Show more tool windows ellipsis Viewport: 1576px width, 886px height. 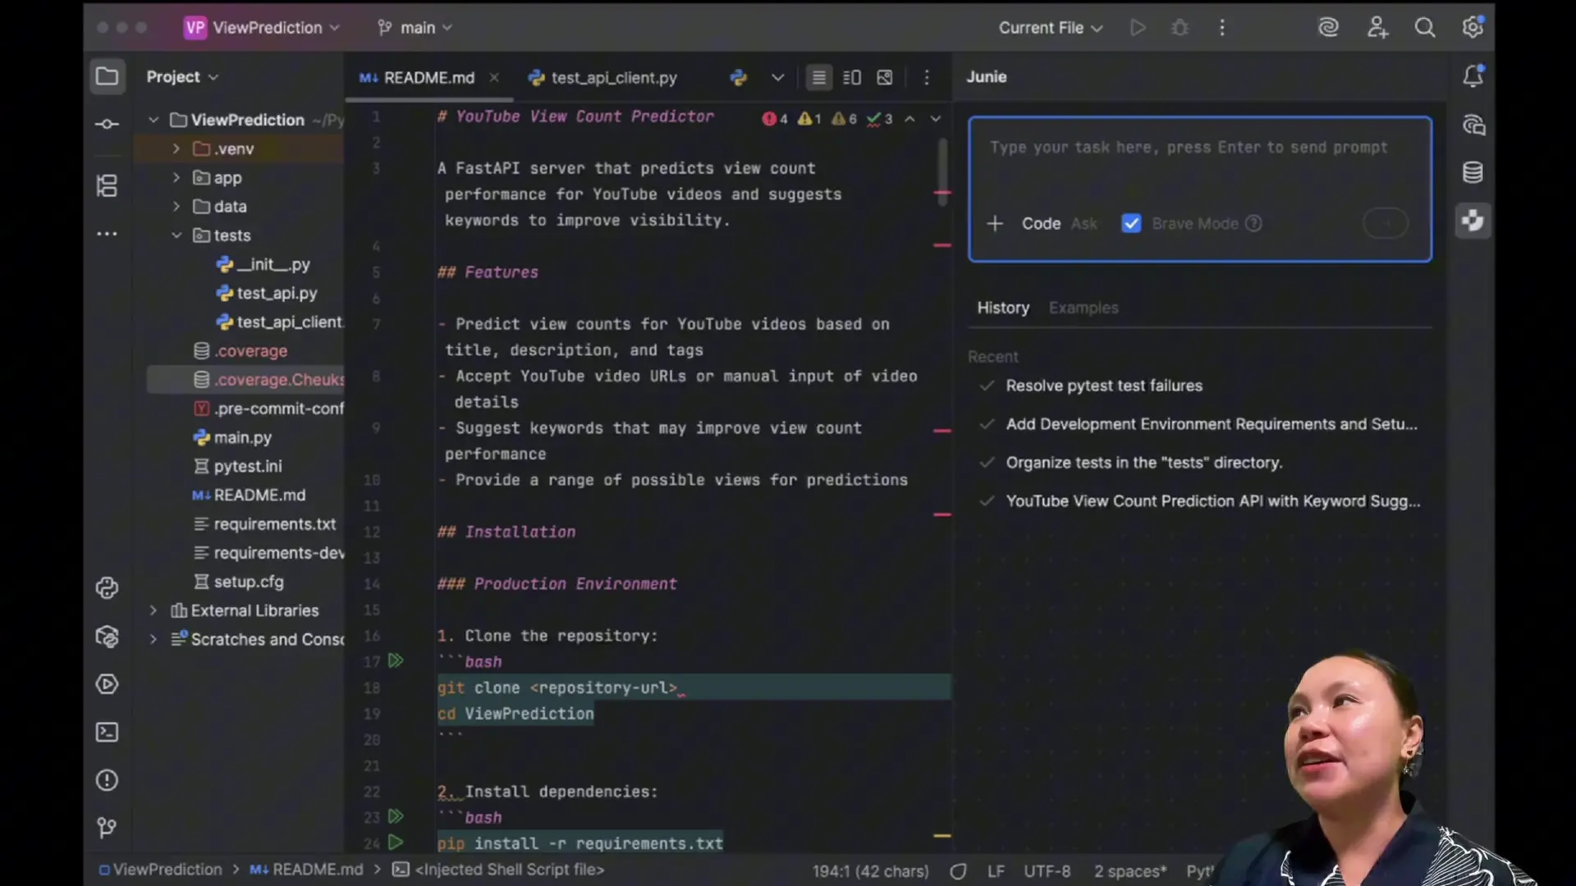[x=107, y=234]
